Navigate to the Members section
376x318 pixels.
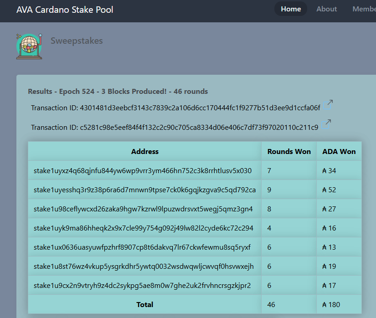(366, 9)
